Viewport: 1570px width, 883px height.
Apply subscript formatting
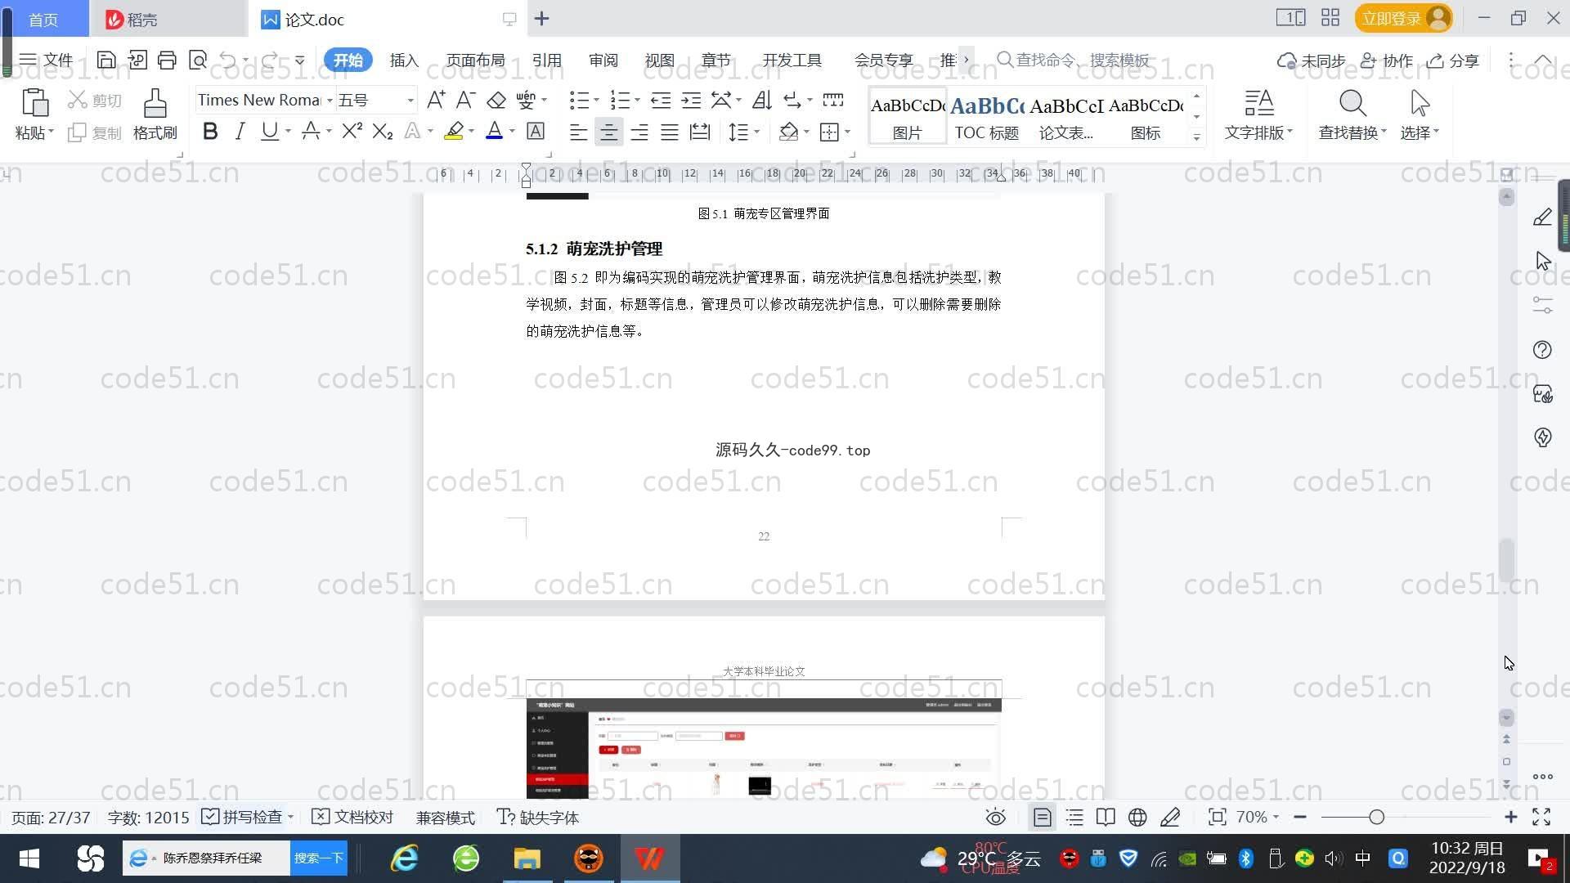(x=383, y=131)
